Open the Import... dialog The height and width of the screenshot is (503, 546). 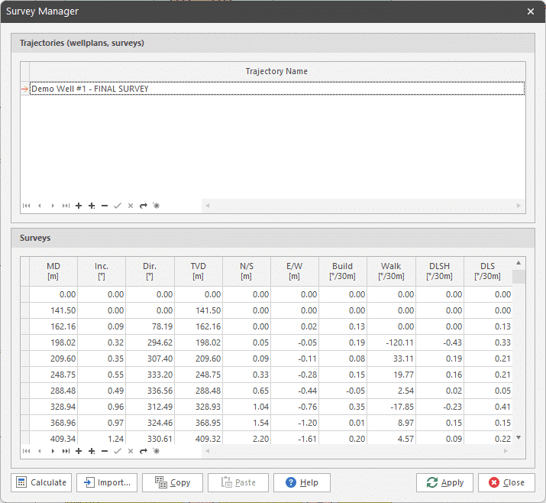[107, 482]
